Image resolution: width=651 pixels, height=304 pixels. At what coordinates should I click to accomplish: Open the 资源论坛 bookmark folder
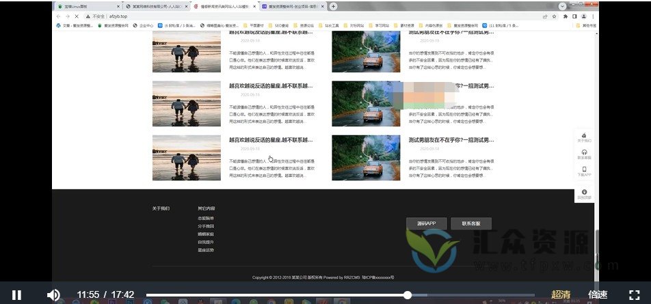point(304,25)
